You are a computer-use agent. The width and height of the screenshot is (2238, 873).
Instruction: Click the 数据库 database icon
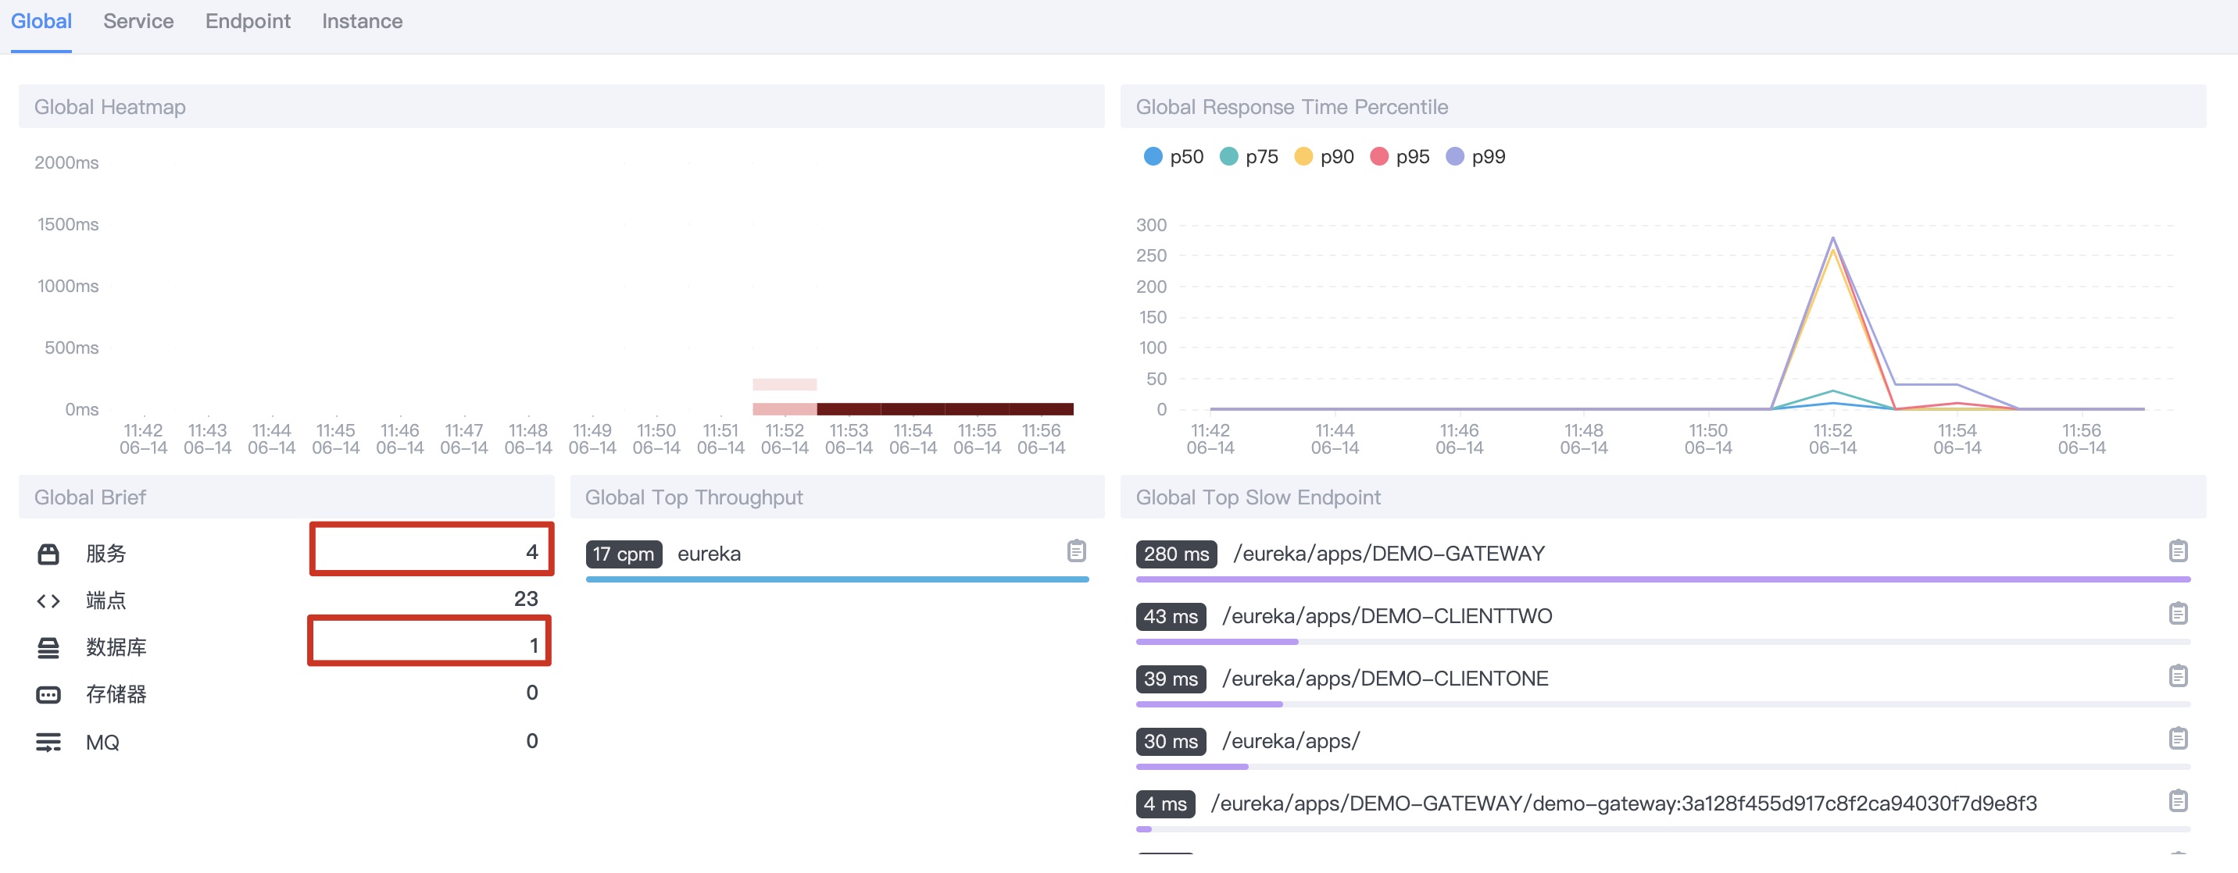(x=48, y=647)
